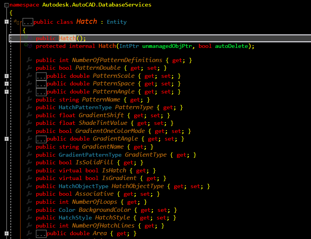The width and height of the screenshot is (311, 239).
Task: Click wrench icon beside IsSolidFill property
Action: coord(29,162)
